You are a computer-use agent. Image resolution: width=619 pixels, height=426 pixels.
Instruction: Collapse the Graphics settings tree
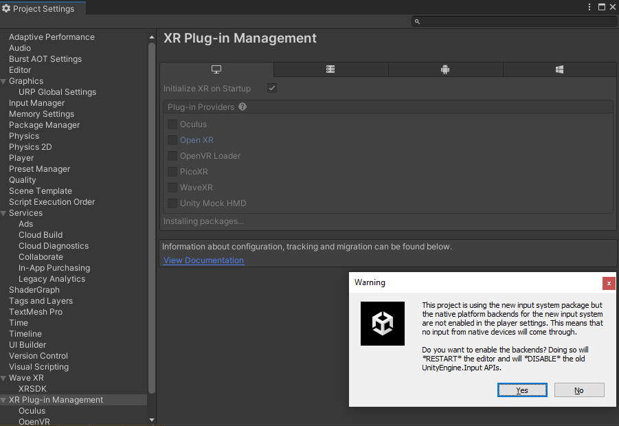click(x=4, y=81)
